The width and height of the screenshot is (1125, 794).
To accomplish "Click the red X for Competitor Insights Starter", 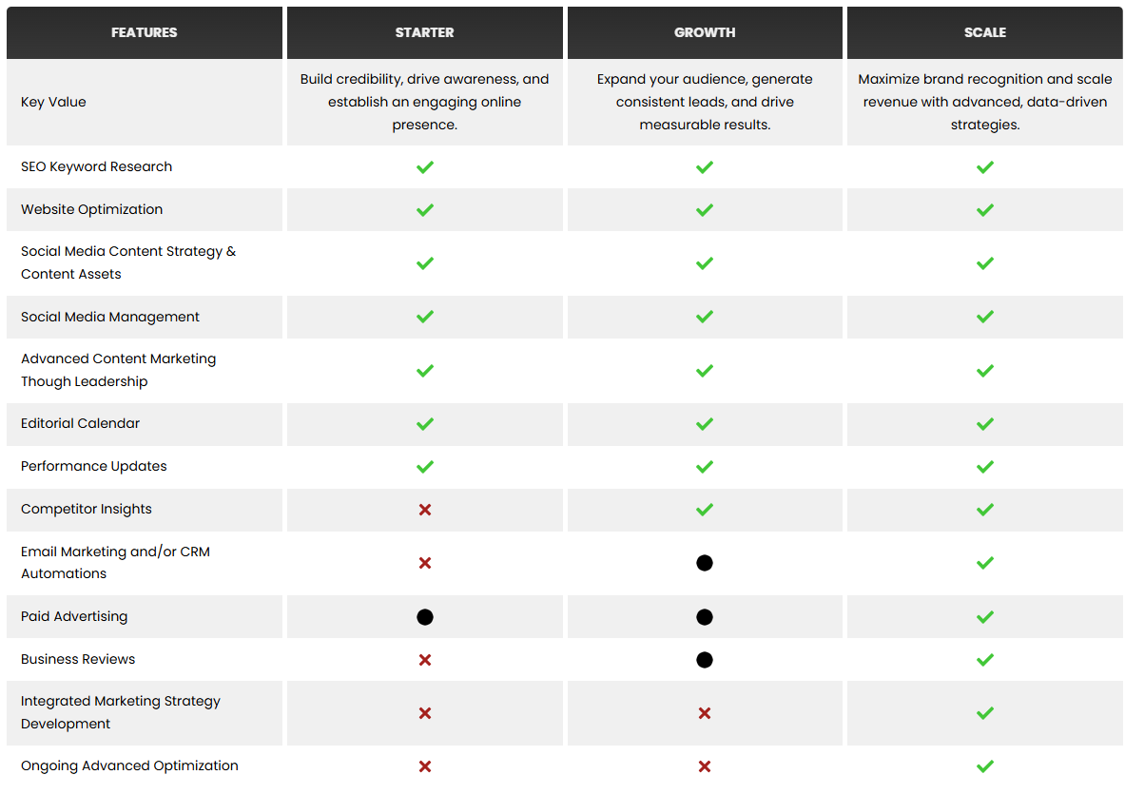I will tap(425, 510).
